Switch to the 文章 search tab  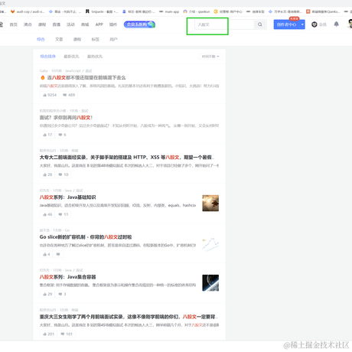coord(59,39)
